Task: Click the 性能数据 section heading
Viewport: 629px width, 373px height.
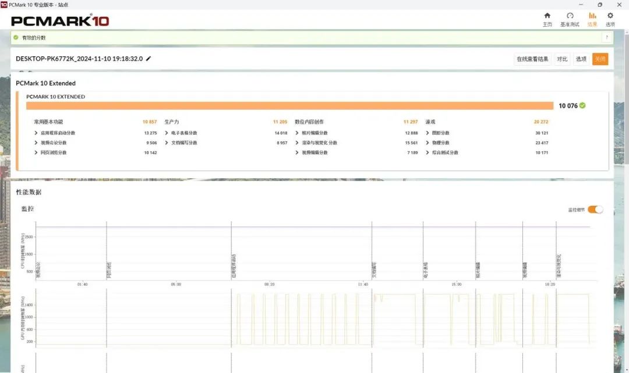Action: pos(29,192)
